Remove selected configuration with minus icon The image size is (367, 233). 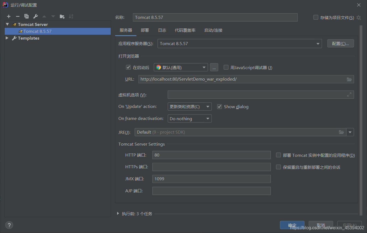click(x=17, y=16)
